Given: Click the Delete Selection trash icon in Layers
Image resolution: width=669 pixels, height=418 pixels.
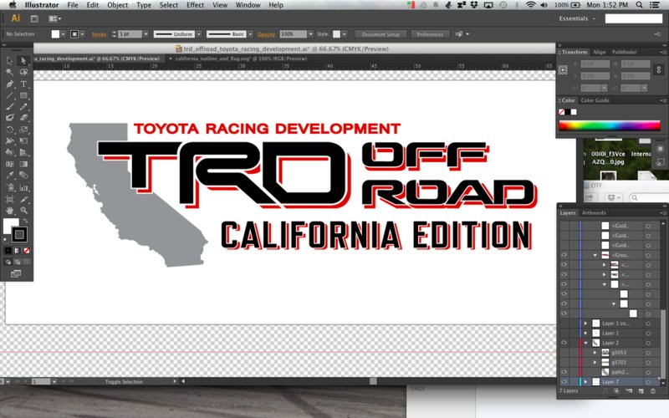Looking at the screenshot, I should (x=653, y=390).
